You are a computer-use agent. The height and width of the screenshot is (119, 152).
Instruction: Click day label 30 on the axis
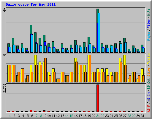click(x=138, y=116)
